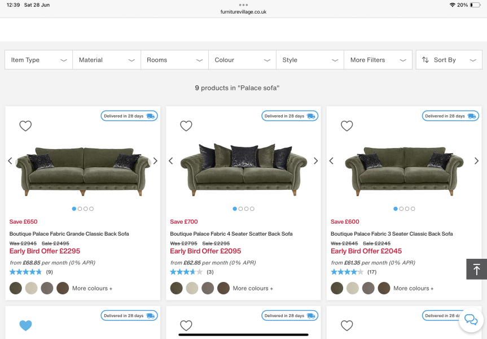
Task: Unfavourite the filled blue heart product
Action: tap(25, 325)
